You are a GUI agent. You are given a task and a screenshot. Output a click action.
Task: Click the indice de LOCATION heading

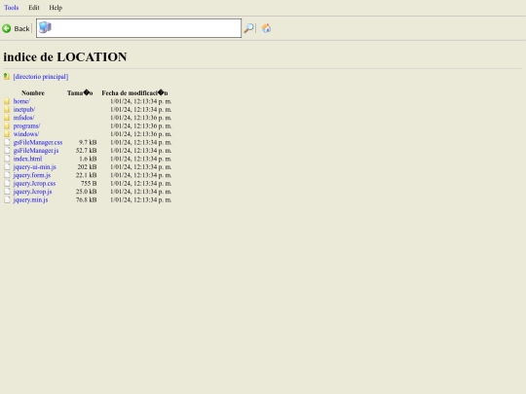[x=65, y=57]
